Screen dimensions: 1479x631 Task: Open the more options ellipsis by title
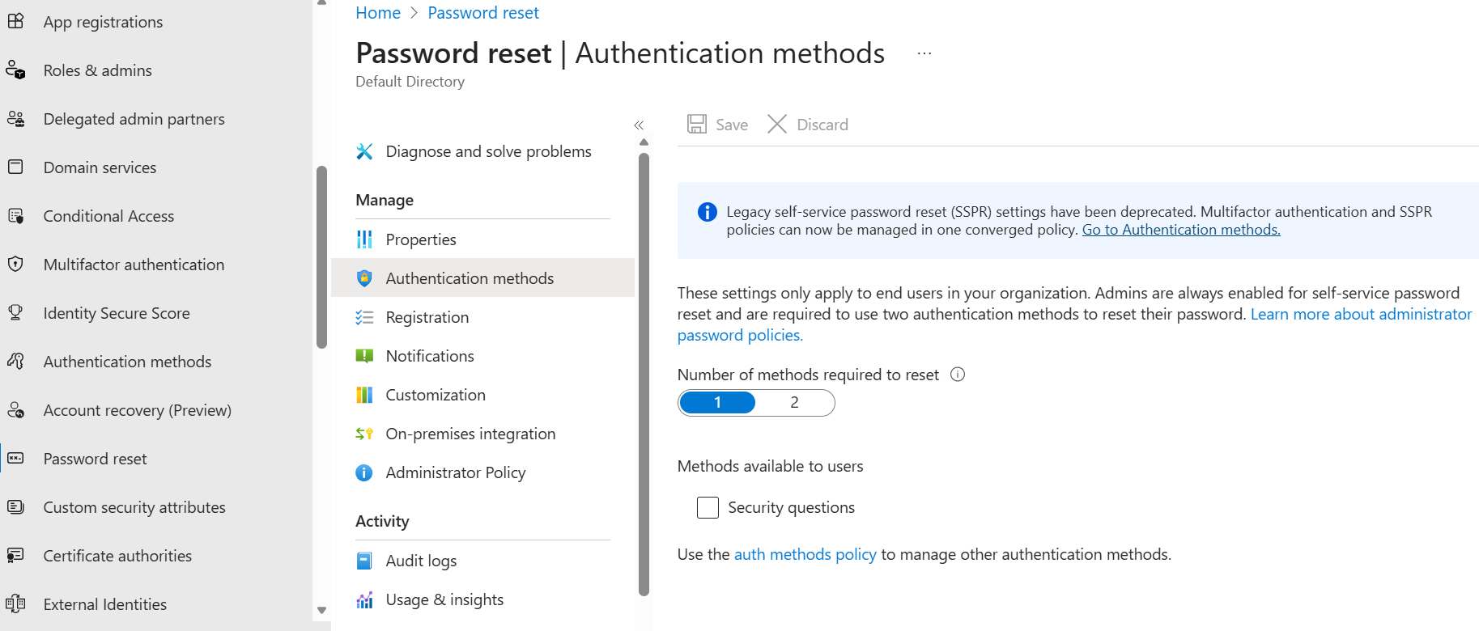click(924, 53)
